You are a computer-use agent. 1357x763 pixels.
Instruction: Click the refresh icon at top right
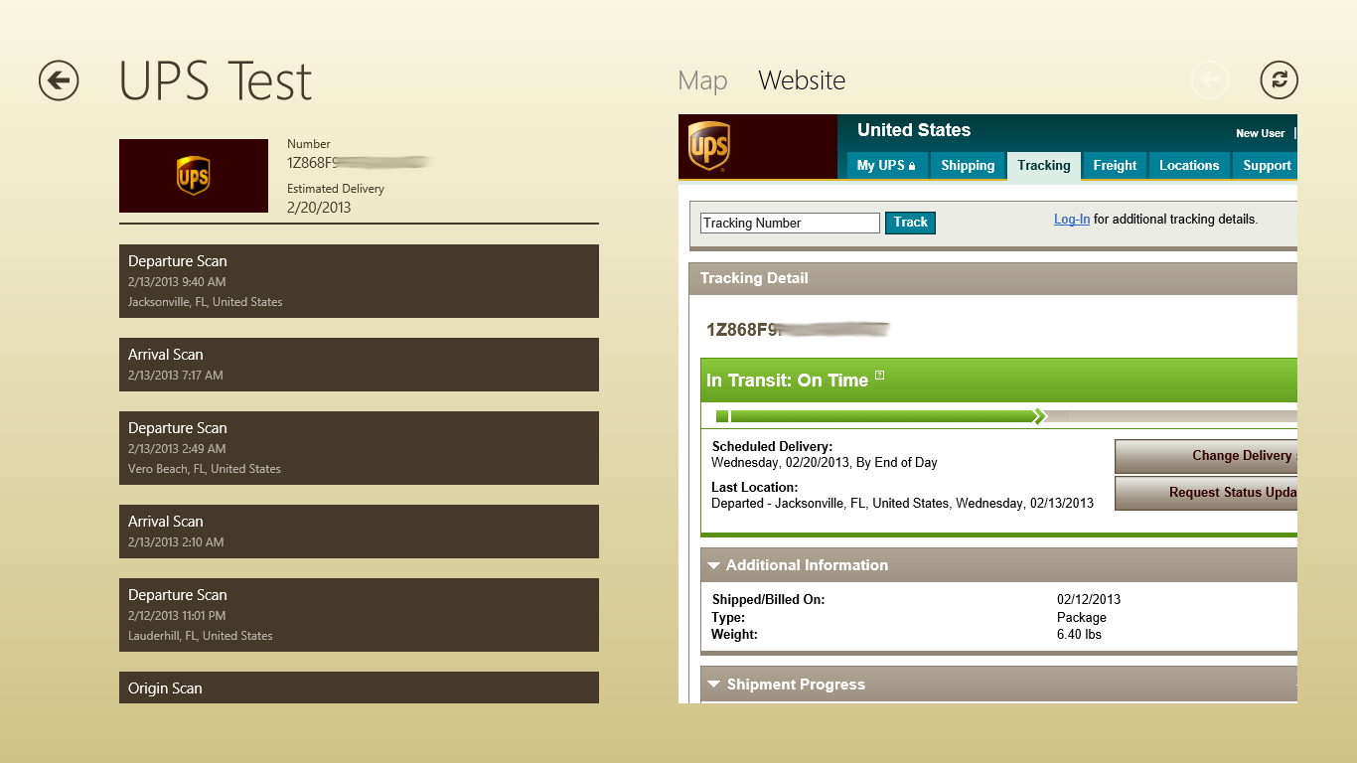point(1279,80)
